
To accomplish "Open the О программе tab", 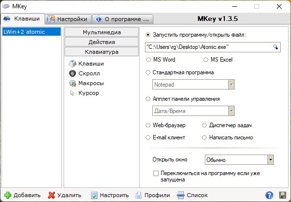I will click(122, 19).
